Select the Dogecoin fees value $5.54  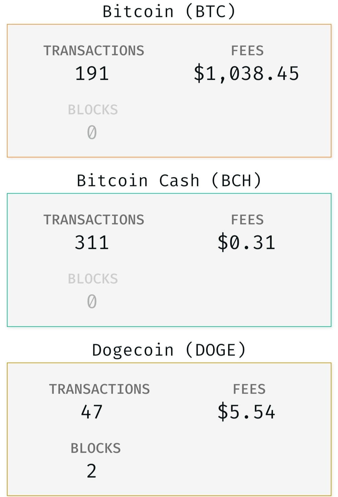click(x=247, y=412)
